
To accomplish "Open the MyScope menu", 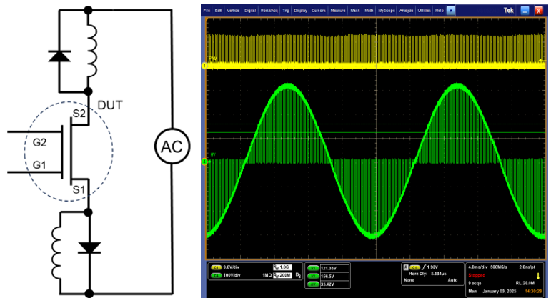I will 387,11.
